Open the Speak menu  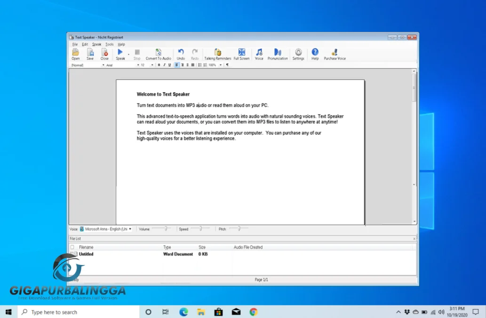[96, 44]
